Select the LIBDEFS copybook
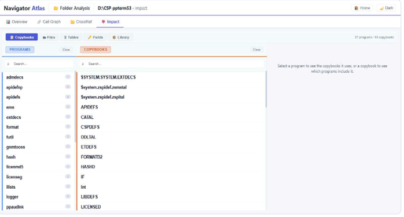The height and width of the screenshot is (217, 404). point(171,197)
